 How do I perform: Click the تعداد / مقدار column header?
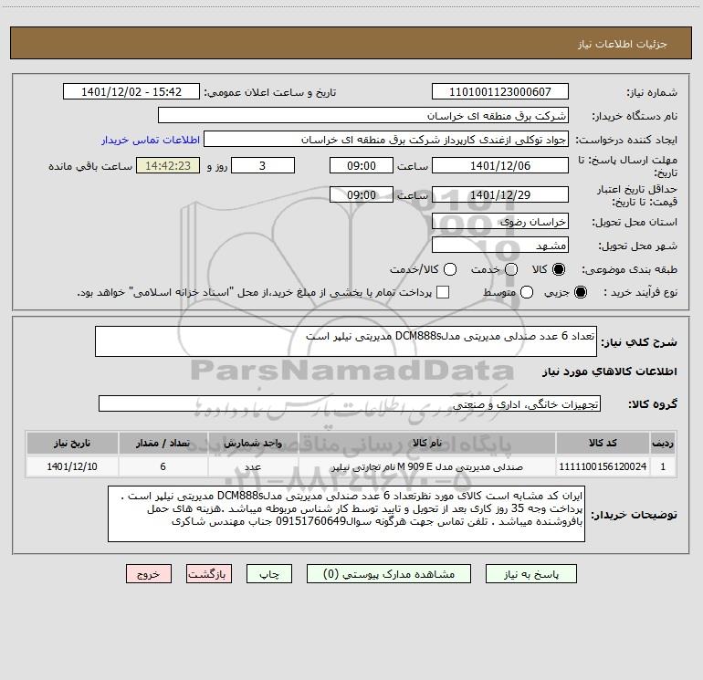tap(163, 443)
